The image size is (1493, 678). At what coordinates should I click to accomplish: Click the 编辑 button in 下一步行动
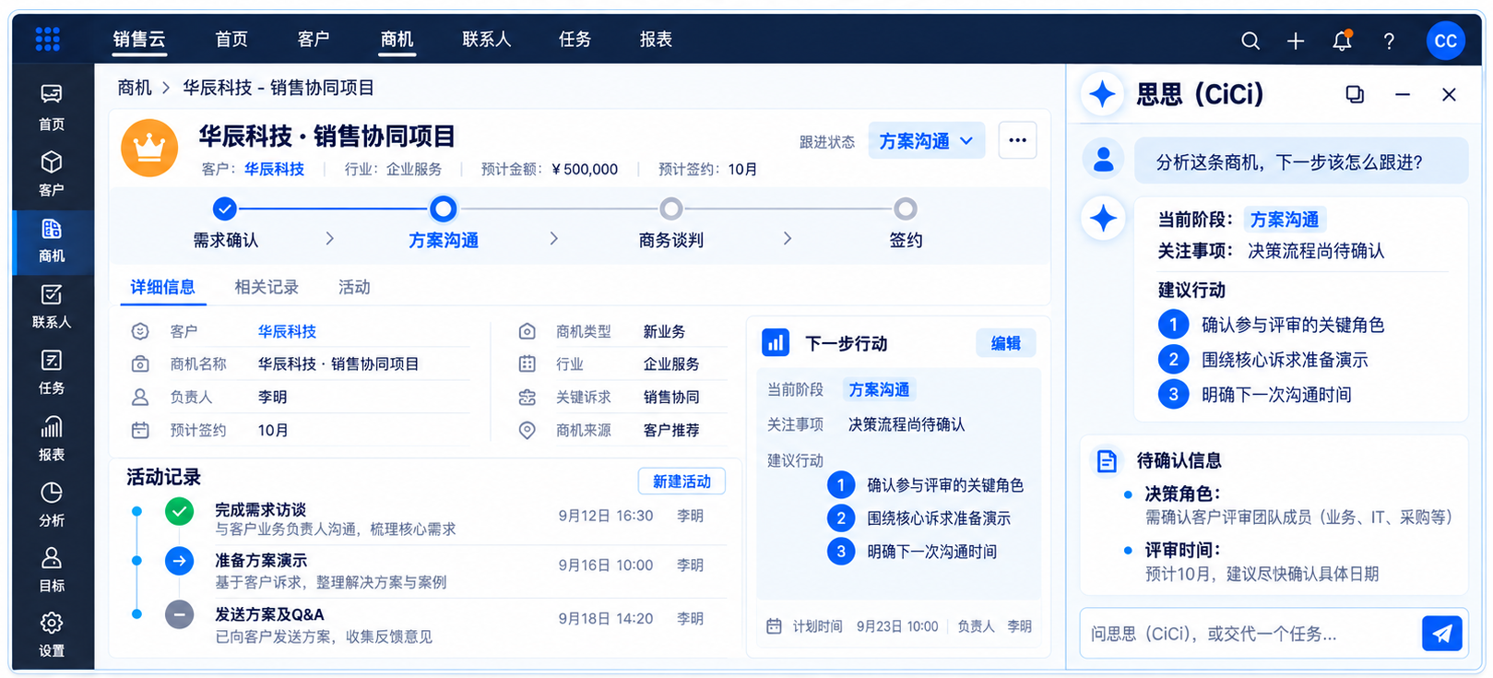(1005, 343)
